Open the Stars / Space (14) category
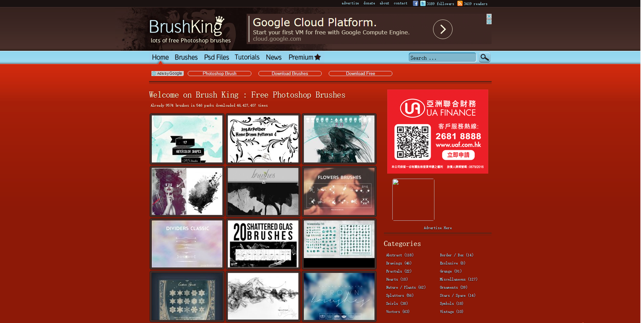 point(458,295)
